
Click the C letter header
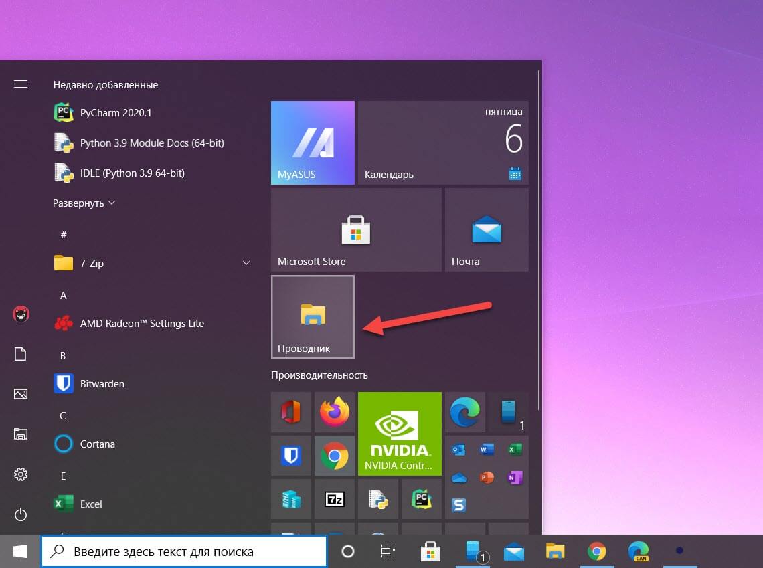[x=63, y=415]
